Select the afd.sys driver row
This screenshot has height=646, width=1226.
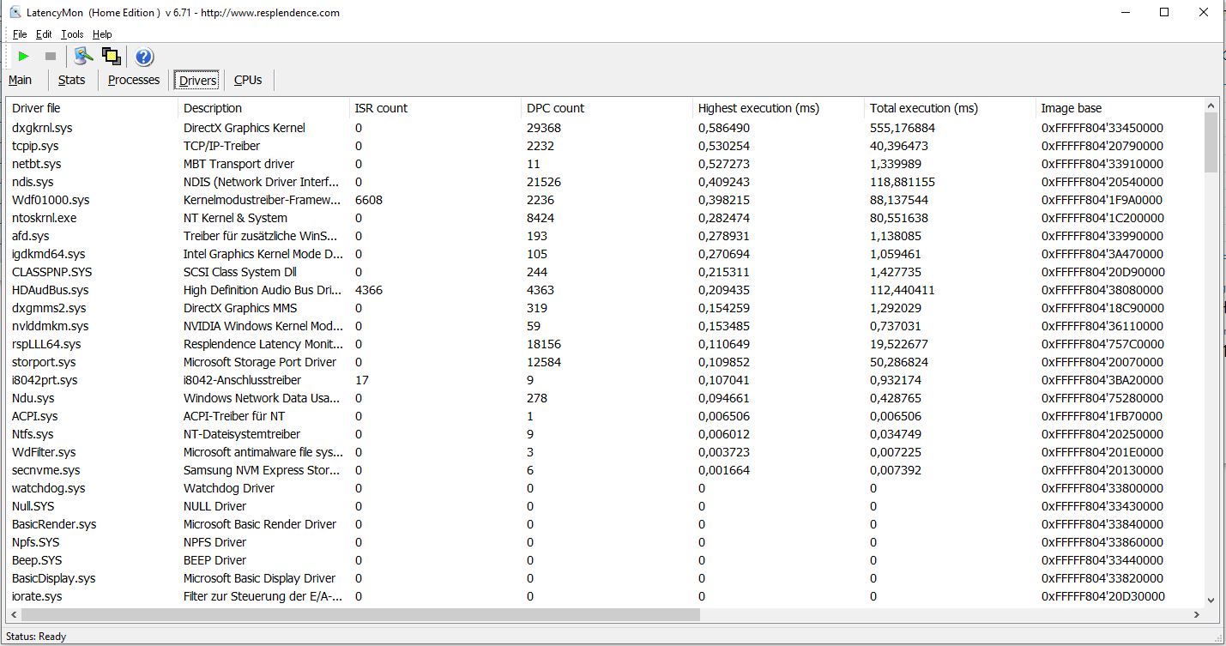click(605, 236)
